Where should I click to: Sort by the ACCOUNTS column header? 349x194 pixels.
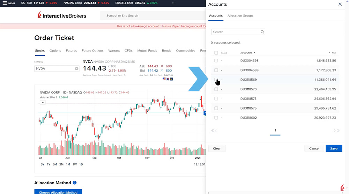[x=247, y=53]
